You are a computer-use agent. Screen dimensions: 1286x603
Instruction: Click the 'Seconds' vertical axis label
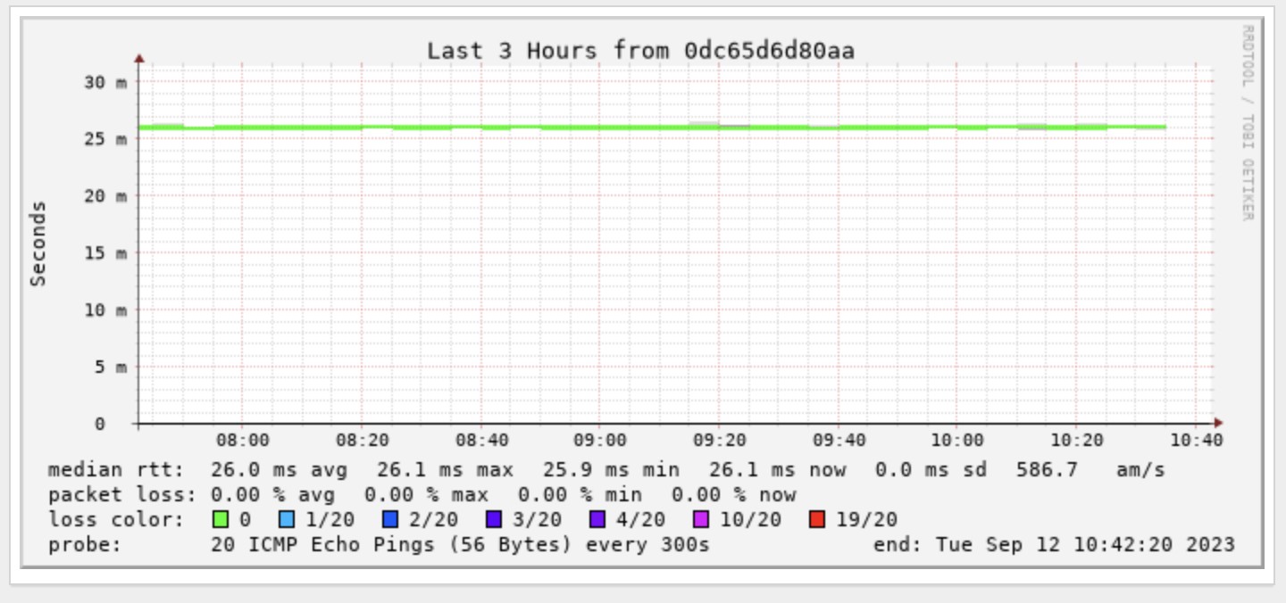pos(38,244)
